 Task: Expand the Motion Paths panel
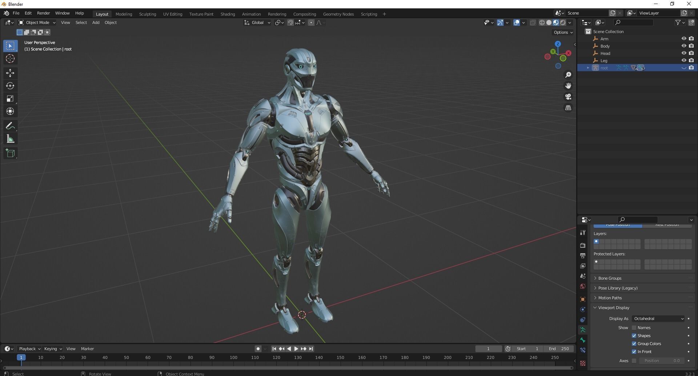pos(610,298)
